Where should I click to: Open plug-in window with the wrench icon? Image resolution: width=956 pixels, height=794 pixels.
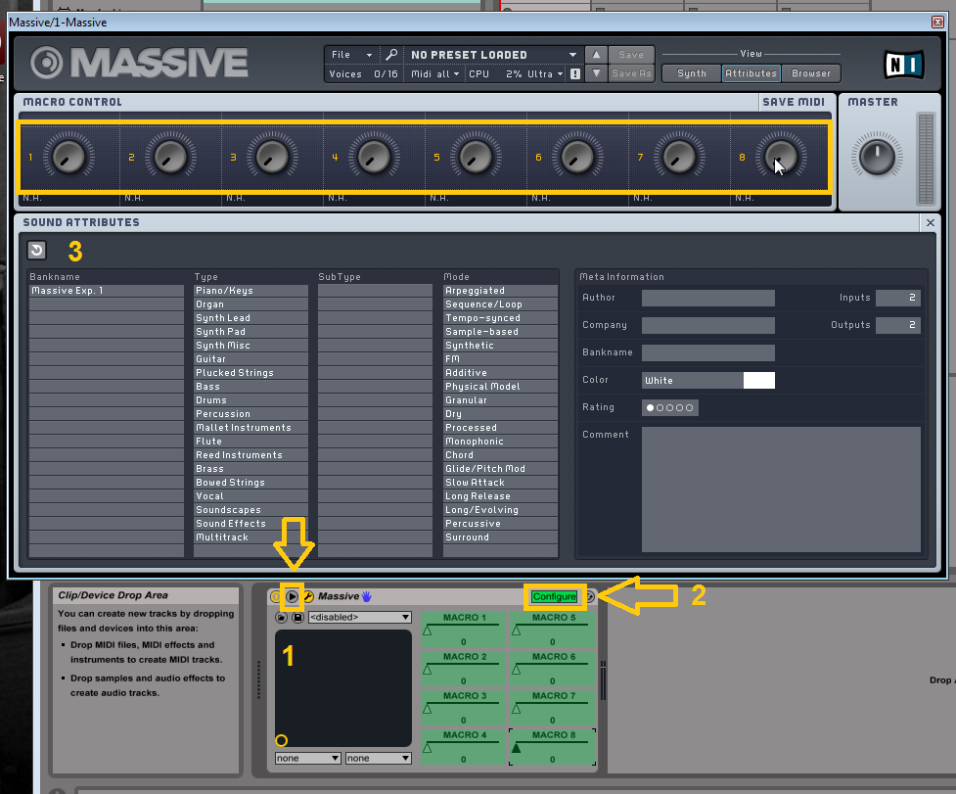tap(308, 596)
